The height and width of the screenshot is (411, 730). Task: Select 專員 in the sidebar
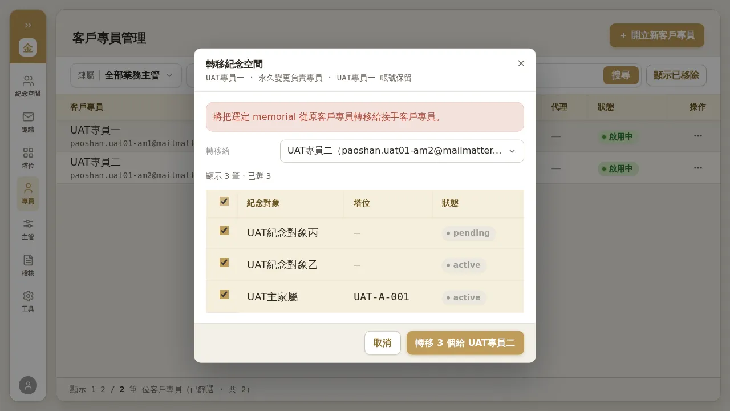[28, 194]
